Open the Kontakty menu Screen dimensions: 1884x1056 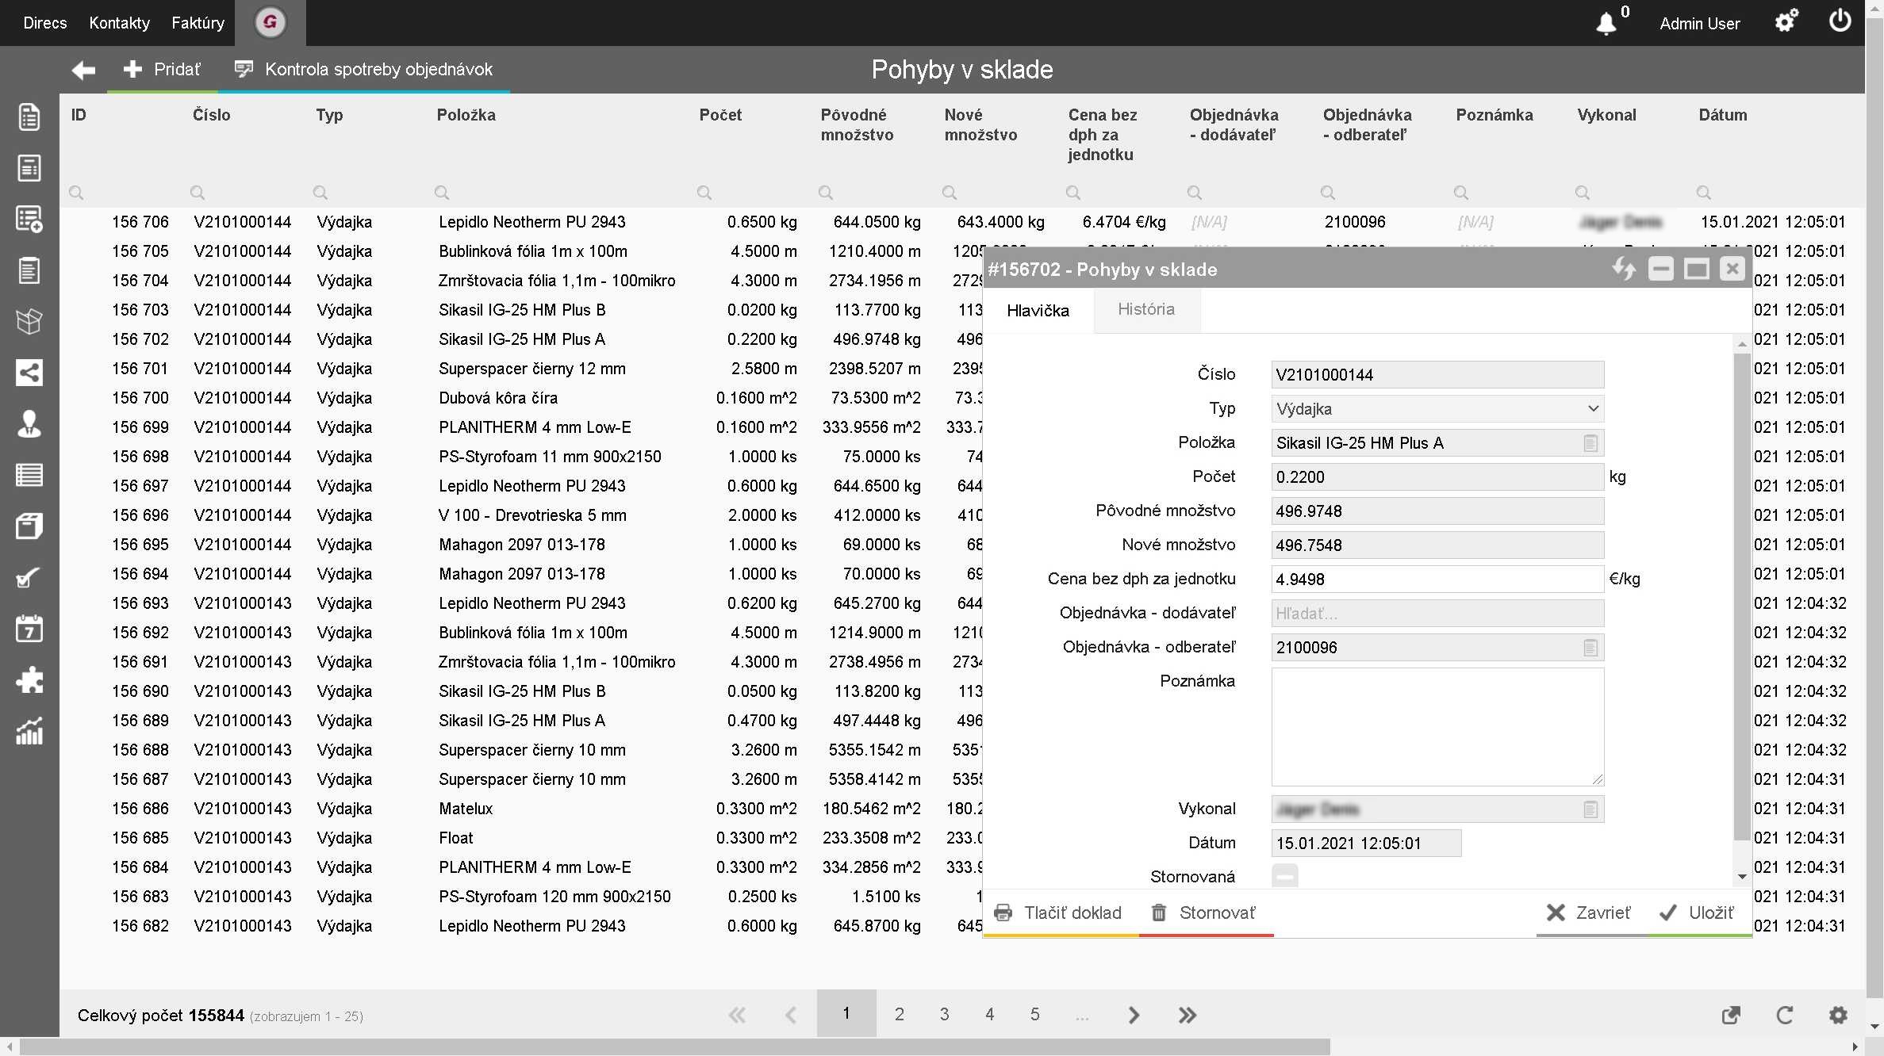coord(120,23)
